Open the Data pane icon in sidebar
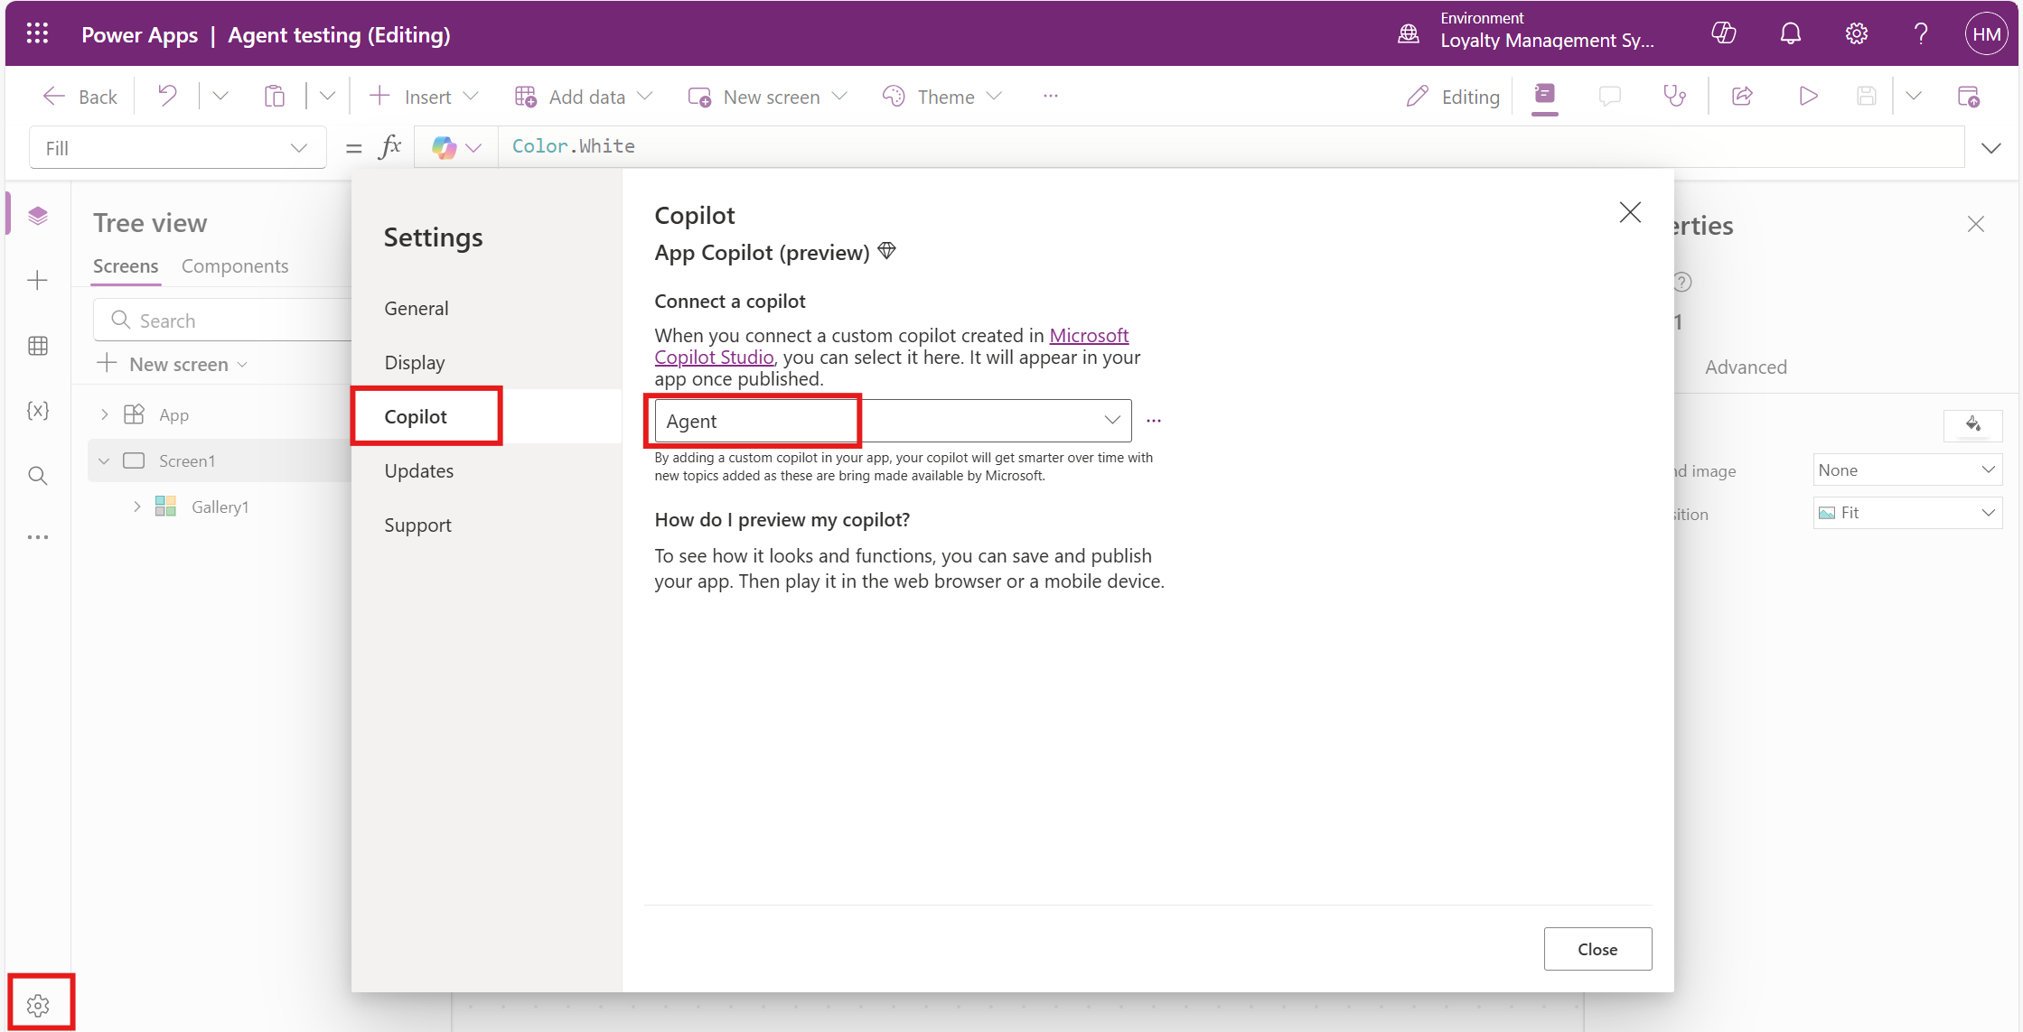The image size is (2023, 1032). pyautogui.click(x=38, y=346)
